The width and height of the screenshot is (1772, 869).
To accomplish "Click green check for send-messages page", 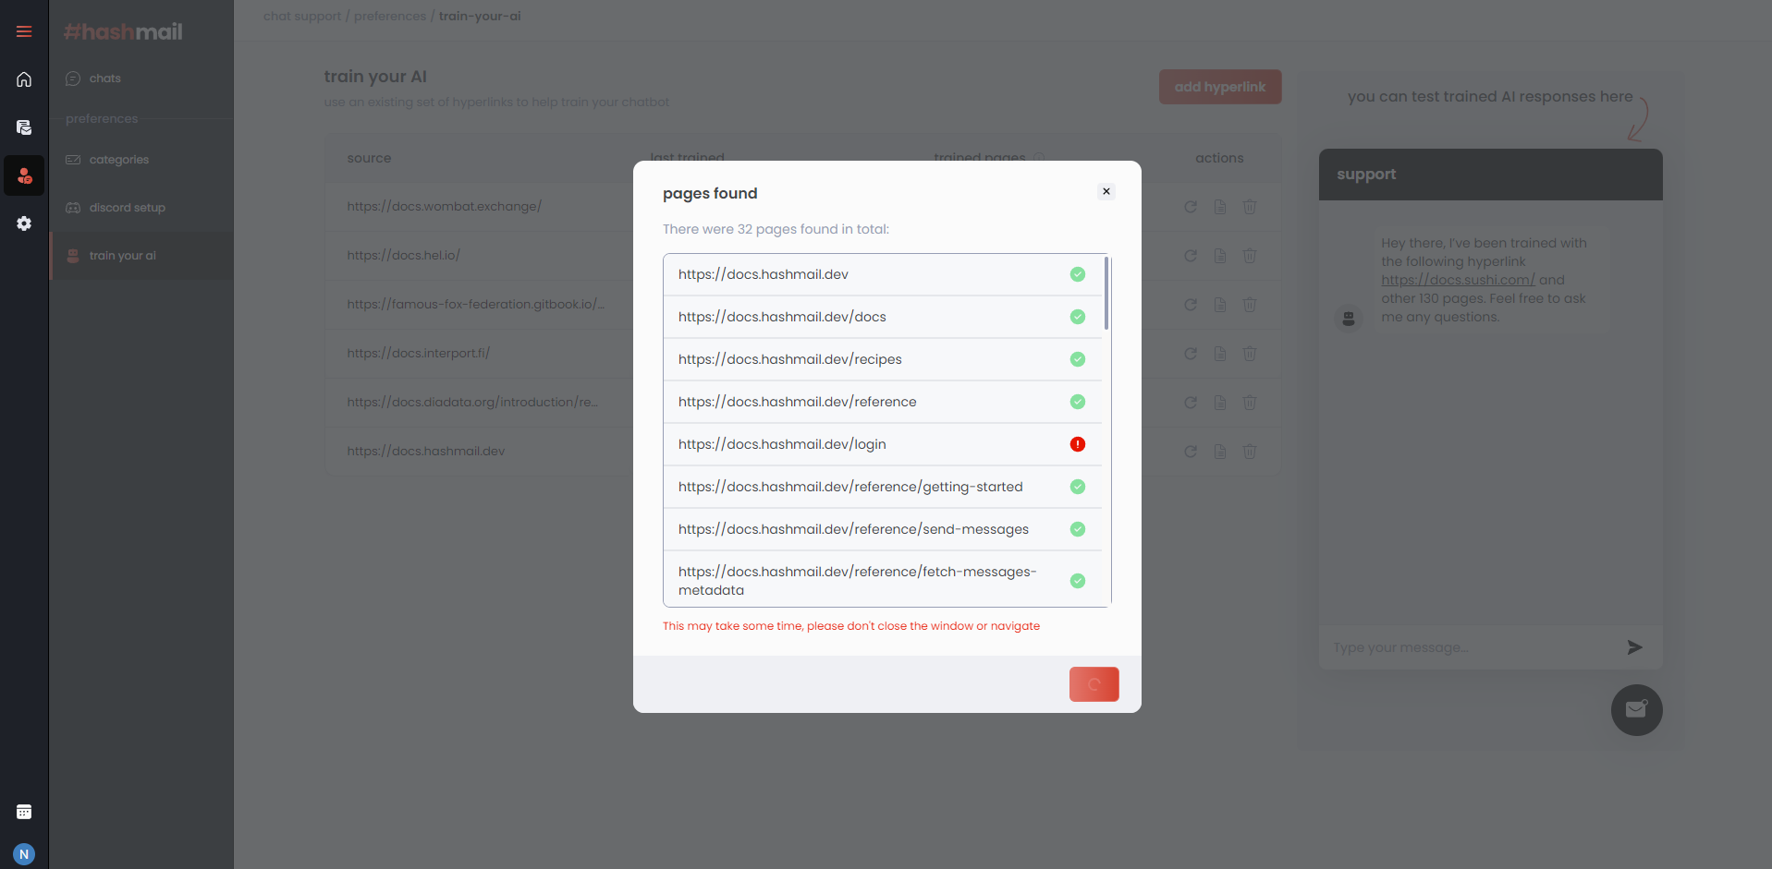I will [1078, 529].
